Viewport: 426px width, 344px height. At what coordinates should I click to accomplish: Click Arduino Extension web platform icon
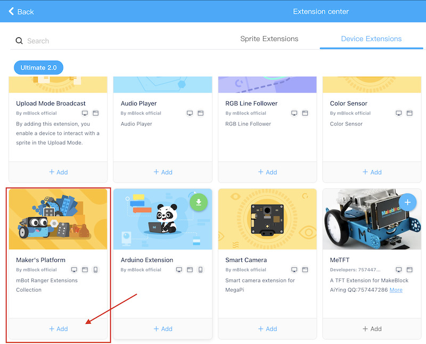click(190, 269)
